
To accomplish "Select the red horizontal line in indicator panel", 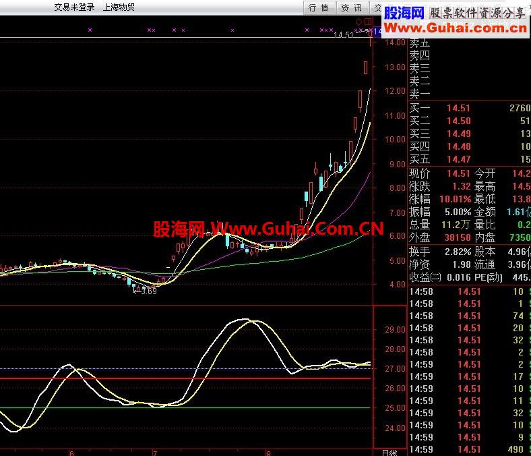I will (x=185, y=378).
